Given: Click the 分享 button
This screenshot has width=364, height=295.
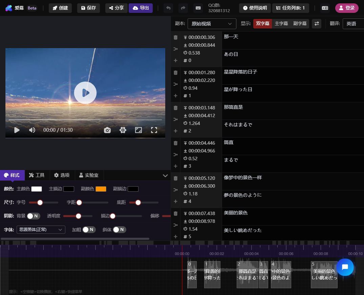Looking at the screenshot, I should point(116,8).
